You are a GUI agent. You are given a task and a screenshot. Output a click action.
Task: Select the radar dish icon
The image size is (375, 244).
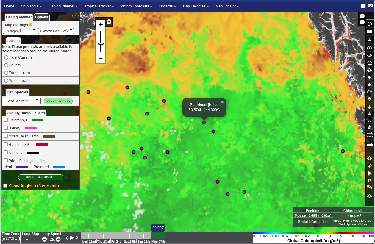tap(369, 173)
